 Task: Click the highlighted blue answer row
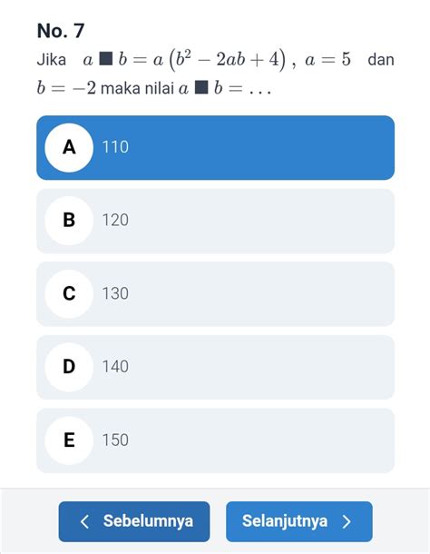(215, 148)
